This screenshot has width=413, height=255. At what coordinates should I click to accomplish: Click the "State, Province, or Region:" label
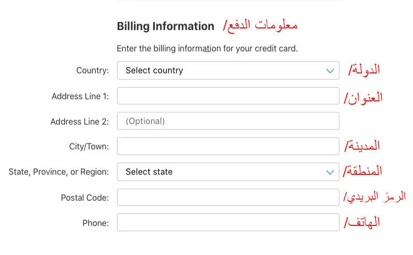59,172
